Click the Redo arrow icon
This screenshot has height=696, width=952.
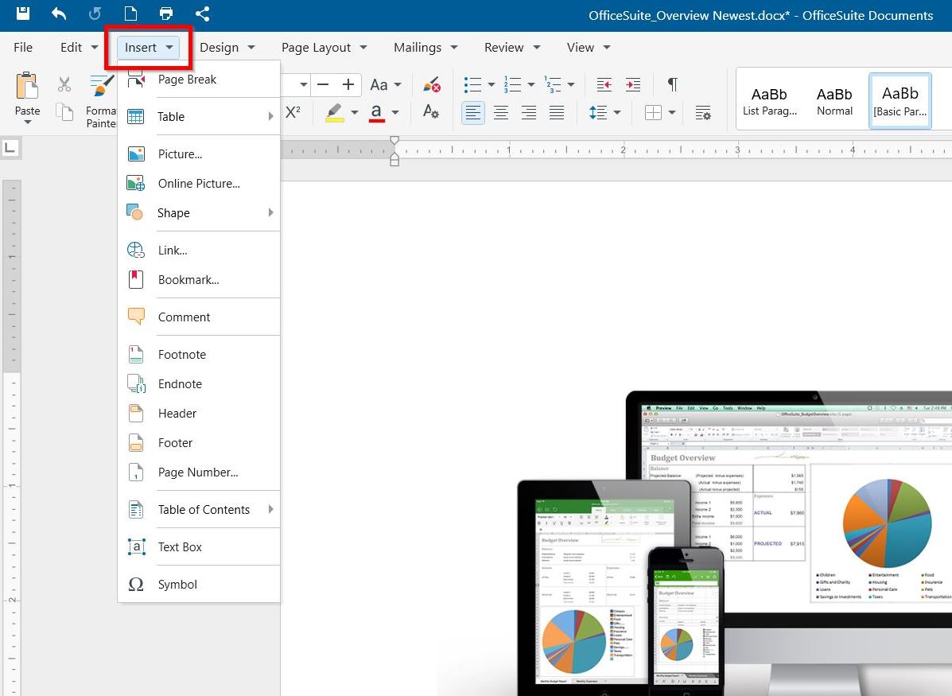(x=95, y=14)
